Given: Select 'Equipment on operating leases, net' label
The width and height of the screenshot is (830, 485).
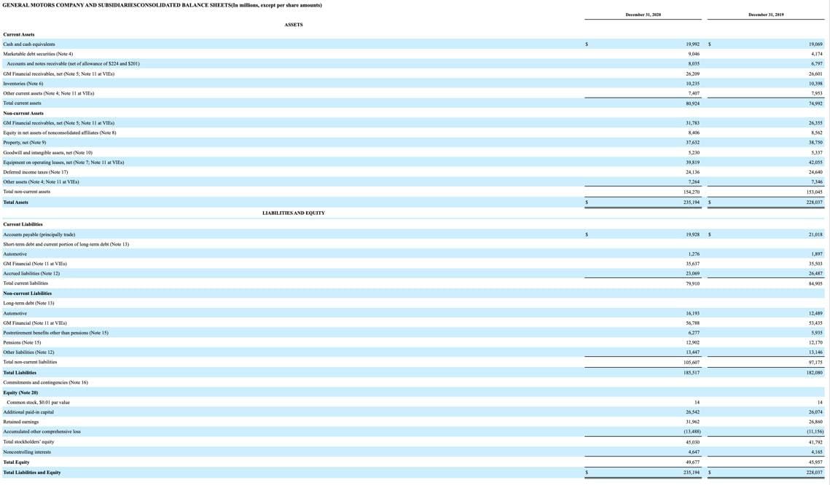Looking at the screenshot, I should pyautogui.click(x=63, y=162).
